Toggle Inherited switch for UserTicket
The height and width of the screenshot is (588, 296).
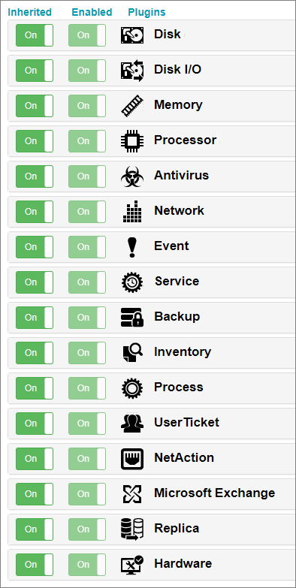(x=35, y=423)
